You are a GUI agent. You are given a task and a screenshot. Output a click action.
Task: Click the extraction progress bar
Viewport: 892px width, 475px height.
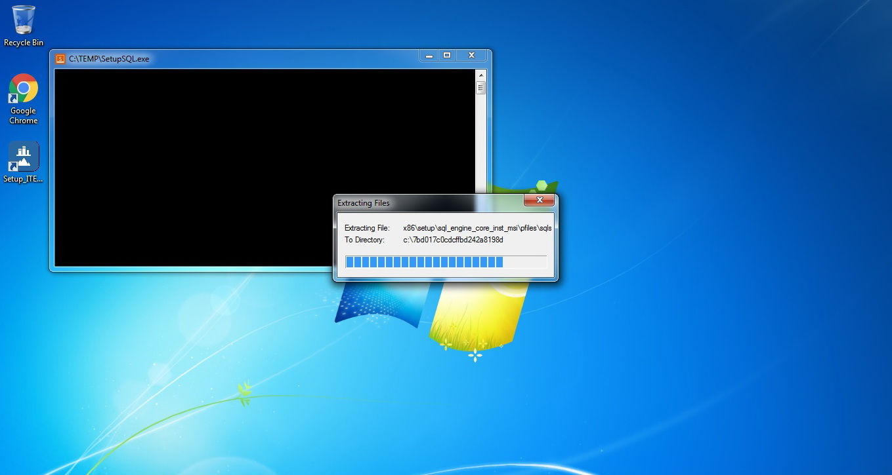[446, 262]
